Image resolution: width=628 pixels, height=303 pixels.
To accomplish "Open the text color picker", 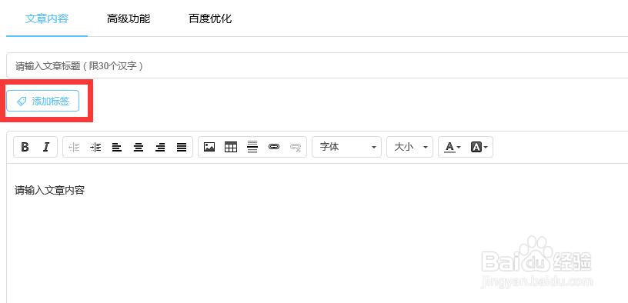I will click(x=453, y=148).
